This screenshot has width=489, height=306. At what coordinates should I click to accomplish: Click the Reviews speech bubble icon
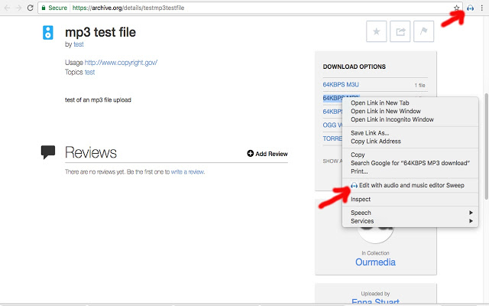(x=48, y=152)
